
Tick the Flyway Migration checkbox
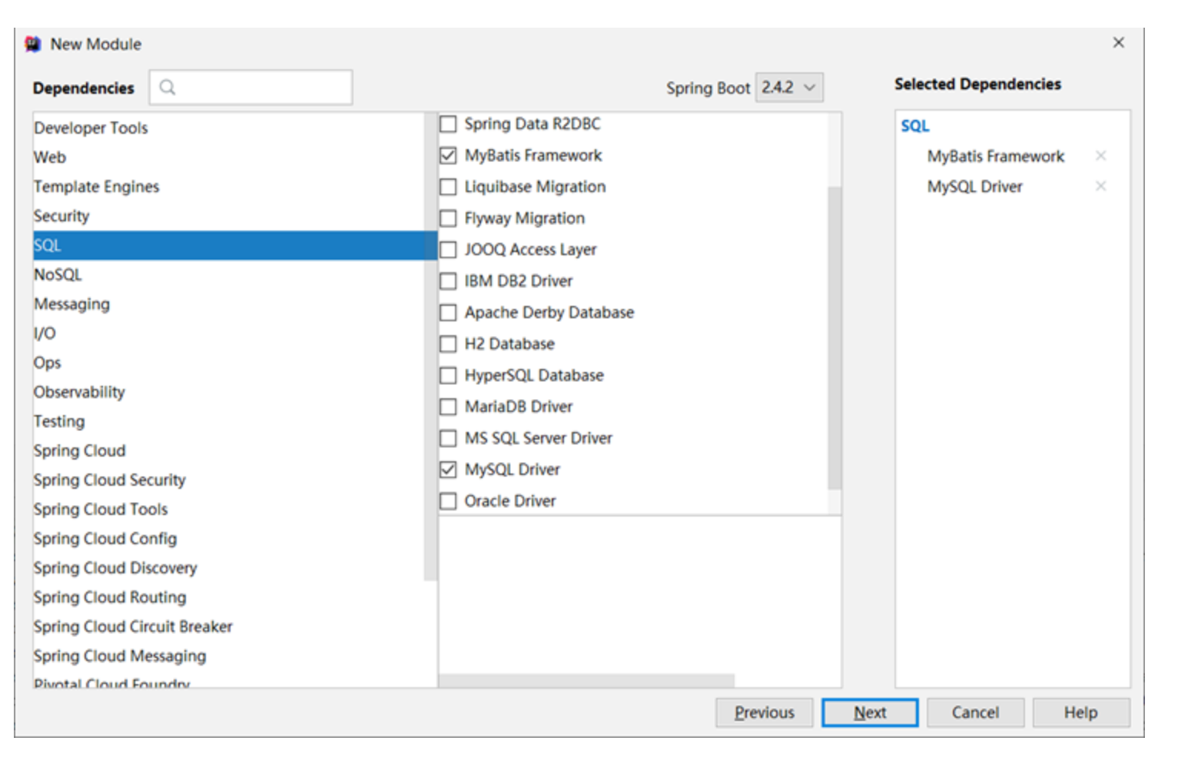[x=448, y=219]
